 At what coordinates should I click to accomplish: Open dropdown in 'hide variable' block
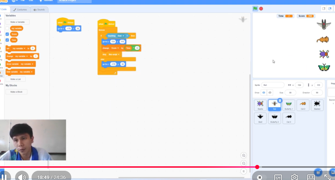(26, 72)
